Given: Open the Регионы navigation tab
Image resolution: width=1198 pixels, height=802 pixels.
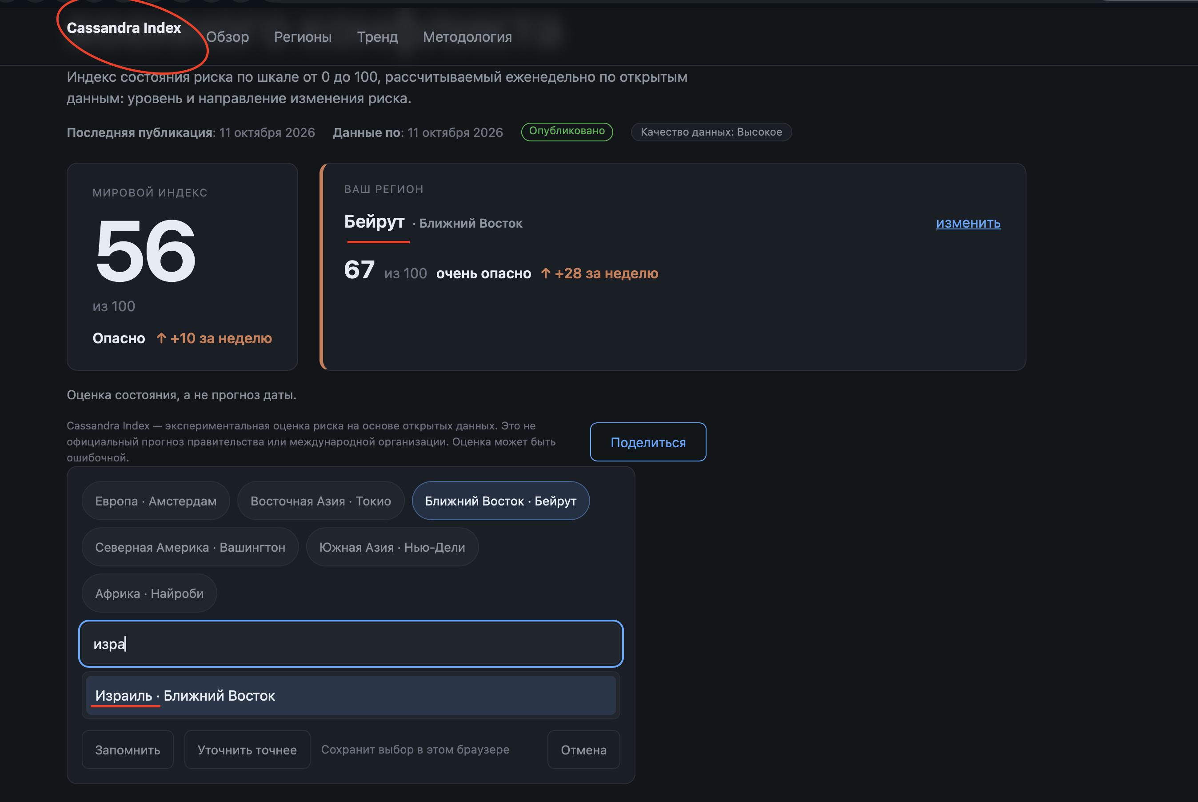Looking at the screenshot, I should 303,37.
